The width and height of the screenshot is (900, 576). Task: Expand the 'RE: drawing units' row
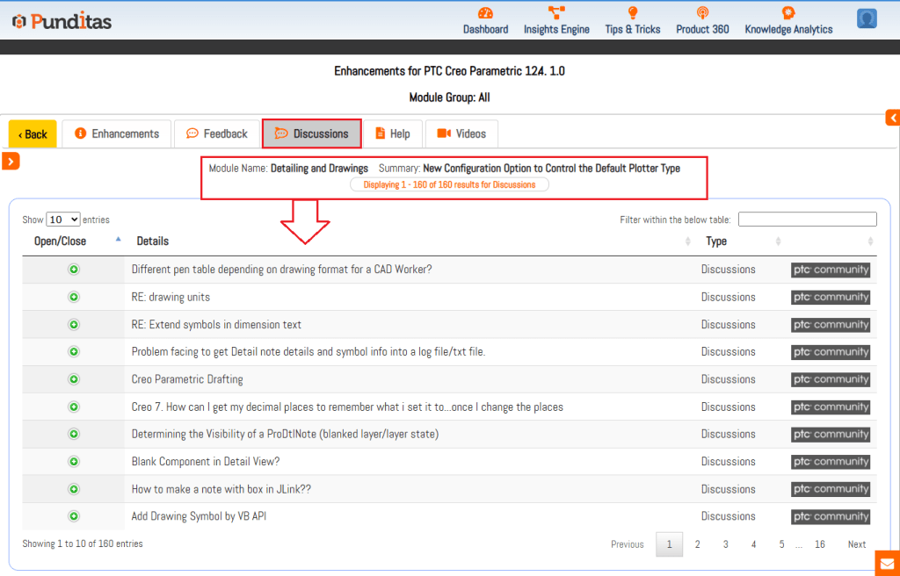click(x=74, y=297)
